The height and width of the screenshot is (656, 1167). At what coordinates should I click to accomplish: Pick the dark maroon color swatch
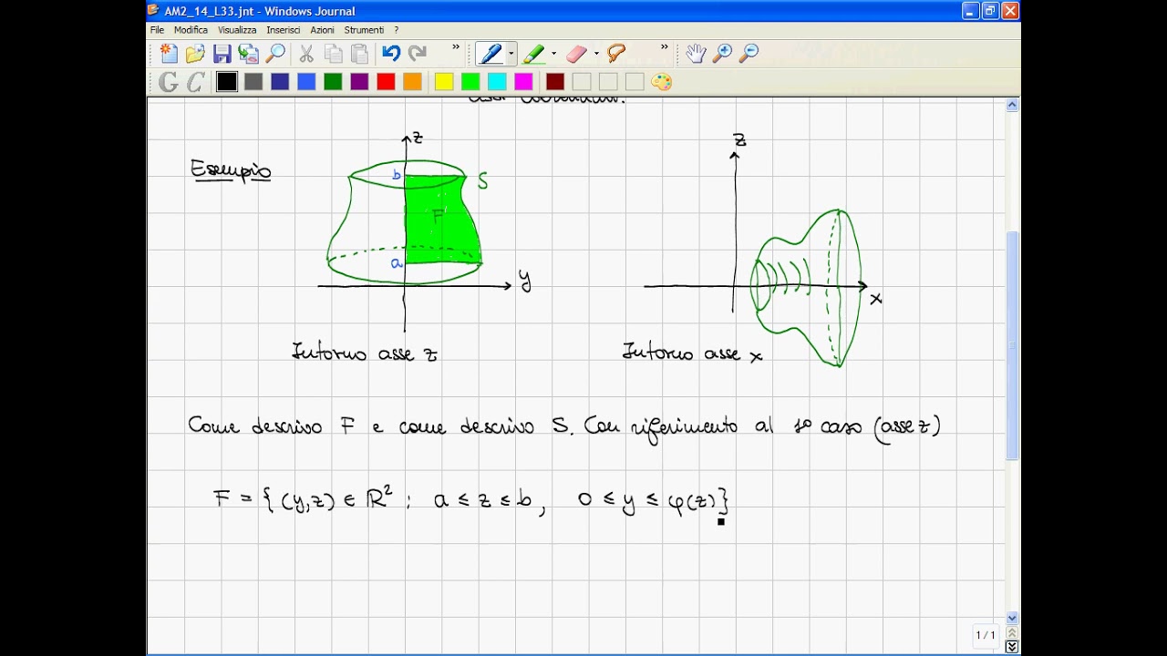pos(555,82)
